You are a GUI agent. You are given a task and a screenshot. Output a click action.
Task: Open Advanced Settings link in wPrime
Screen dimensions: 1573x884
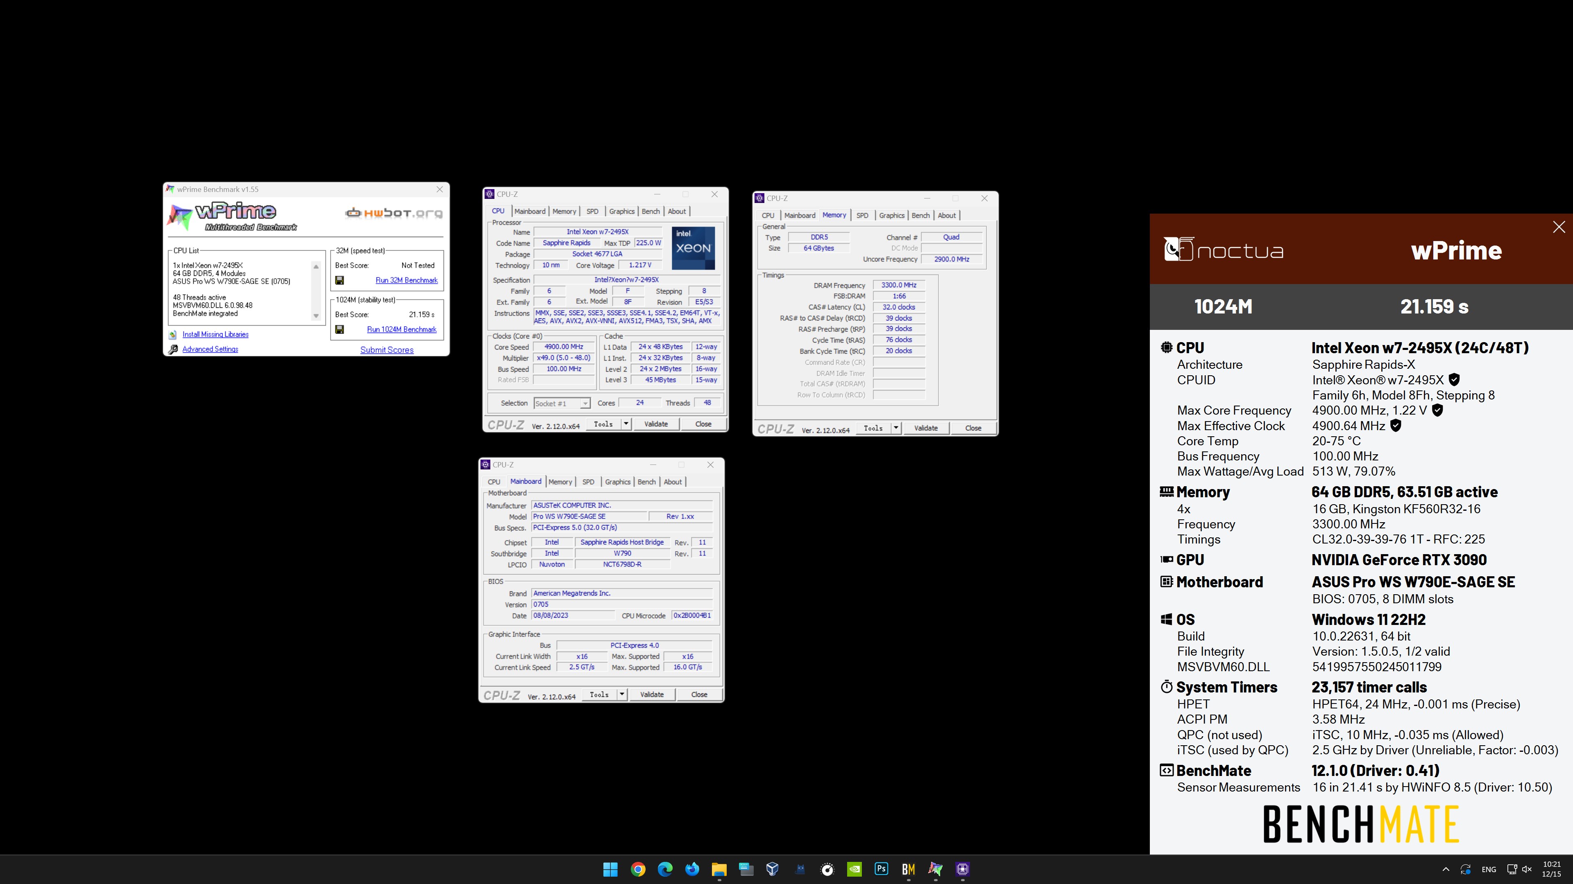click(210, 349)
